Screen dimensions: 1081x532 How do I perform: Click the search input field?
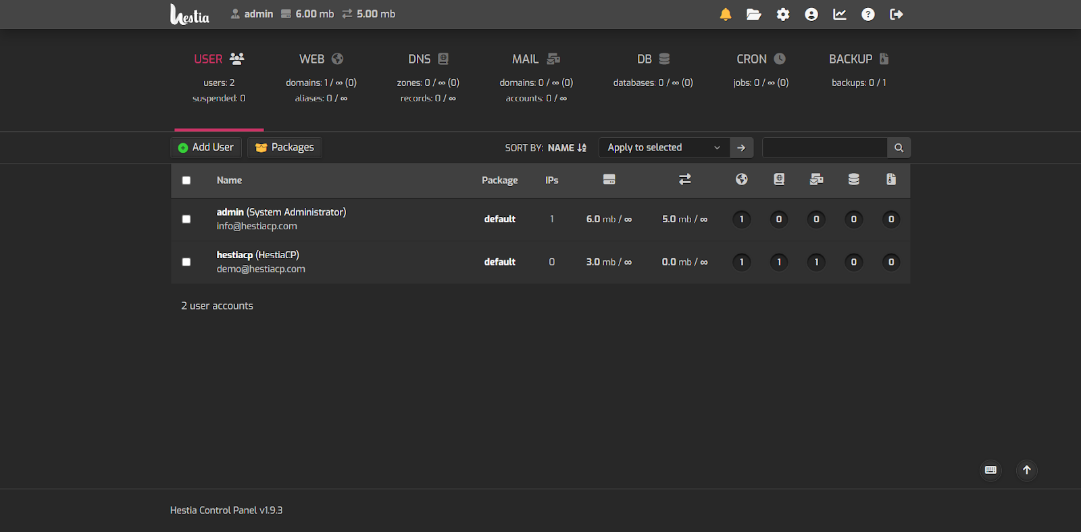pos(824,147)
